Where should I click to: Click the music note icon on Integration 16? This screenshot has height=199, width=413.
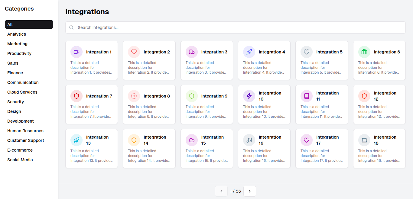249,140
